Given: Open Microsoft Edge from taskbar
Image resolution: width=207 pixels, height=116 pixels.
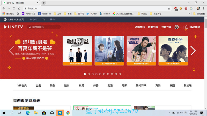Looking at the screenshot, I should (28, 113).
